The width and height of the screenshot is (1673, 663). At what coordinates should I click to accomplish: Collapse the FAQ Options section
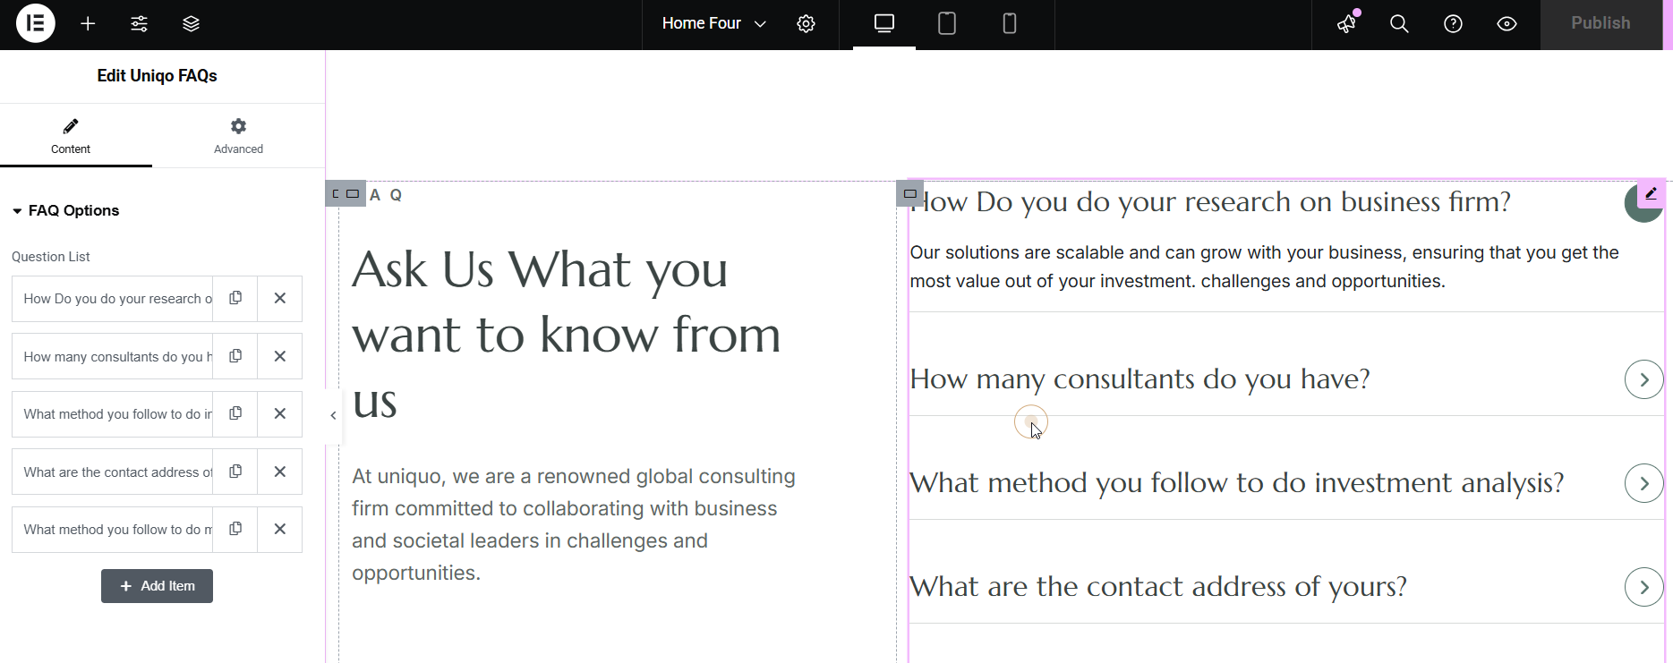click(66, 211)
